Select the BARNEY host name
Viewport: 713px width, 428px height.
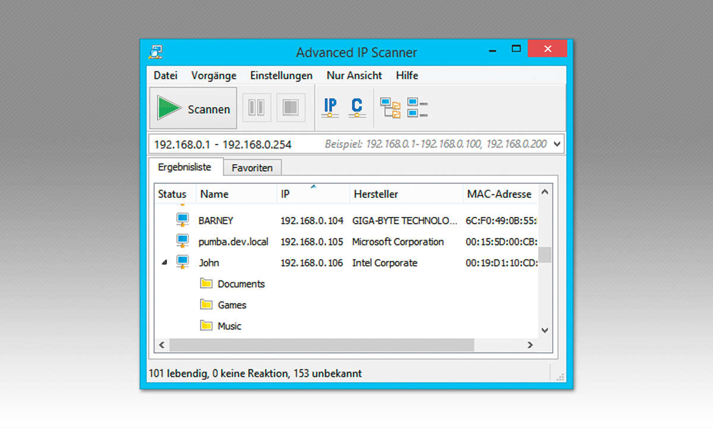point(216,221)
